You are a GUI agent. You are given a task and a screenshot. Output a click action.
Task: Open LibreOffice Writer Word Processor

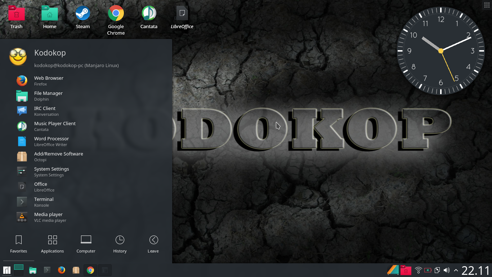52,141
